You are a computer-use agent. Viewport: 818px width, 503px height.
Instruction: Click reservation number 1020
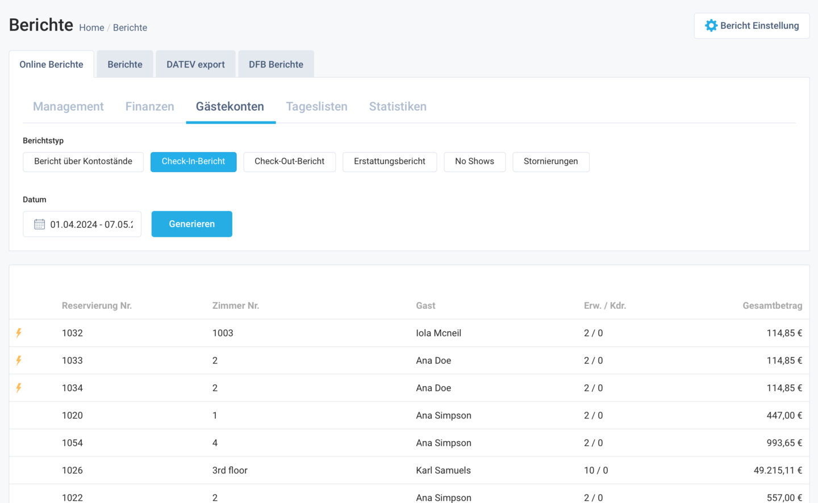point(72,416)
